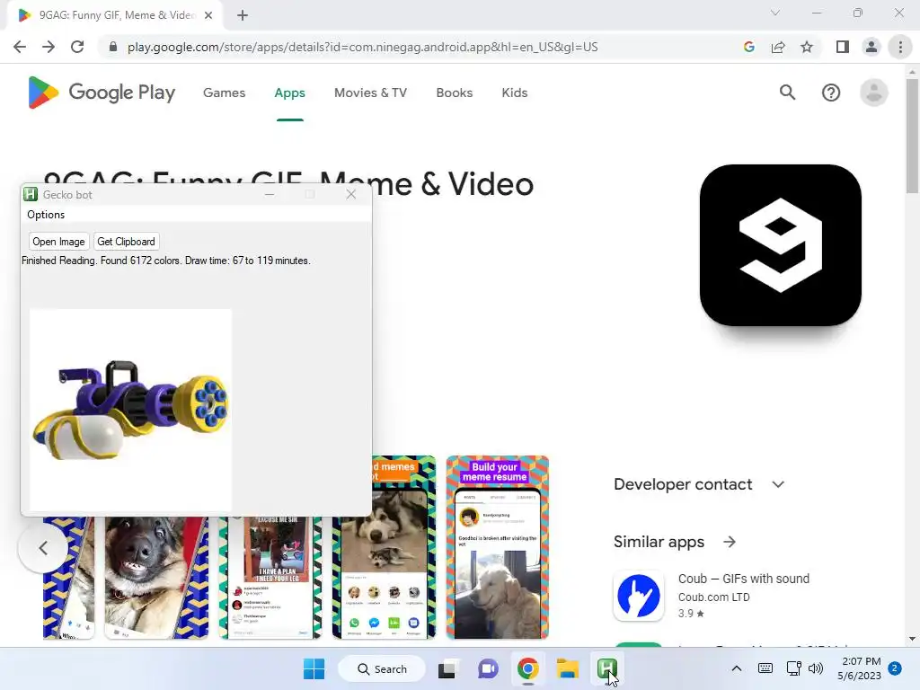Open the Google Play account avatar
Screen dimensions: 920x690
coord(873,93)
